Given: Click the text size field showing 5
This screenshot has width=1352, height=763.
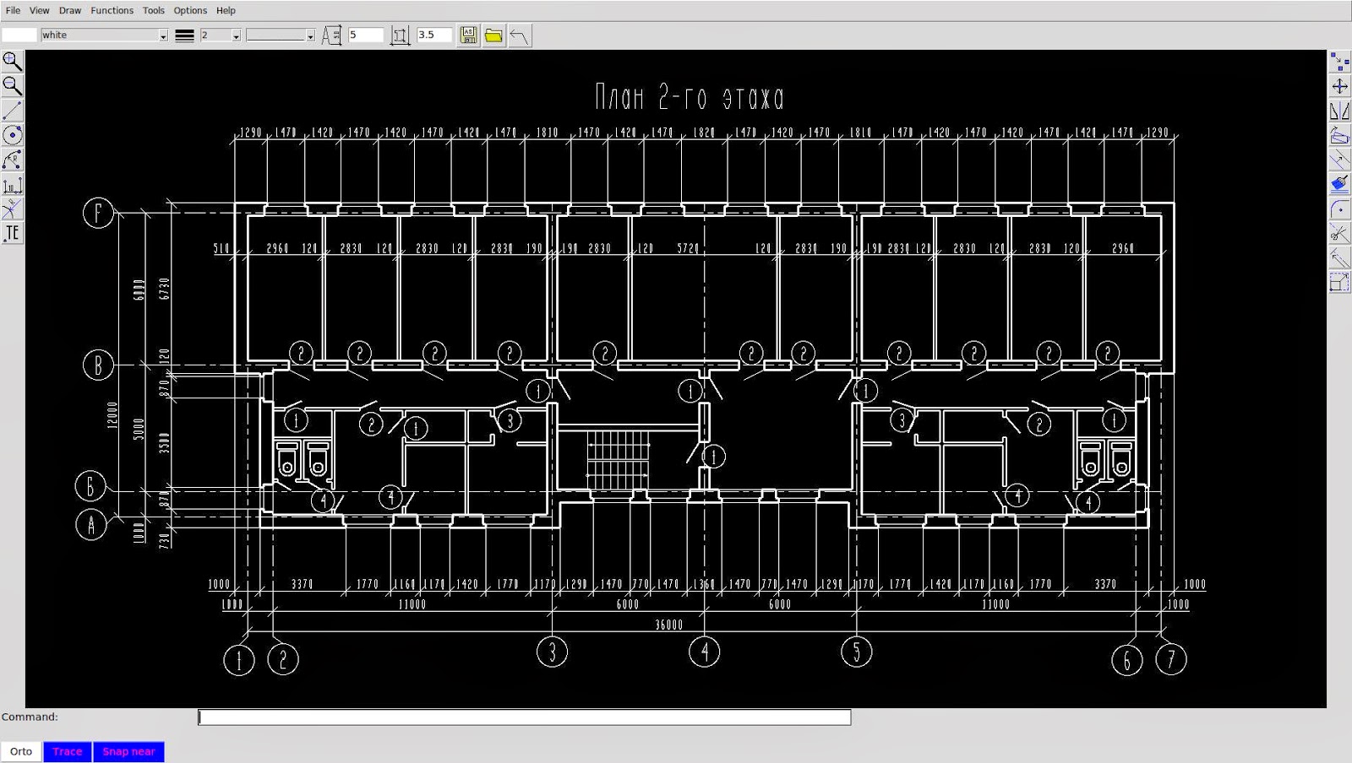Looking at the screenshot, I should (x=365, y=35).
